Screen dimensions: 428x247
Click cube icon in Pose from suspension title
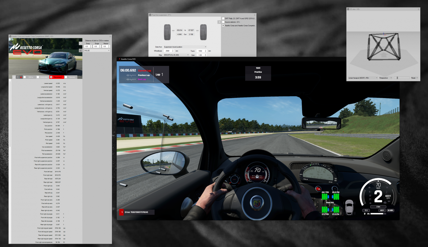coord(150,15)
